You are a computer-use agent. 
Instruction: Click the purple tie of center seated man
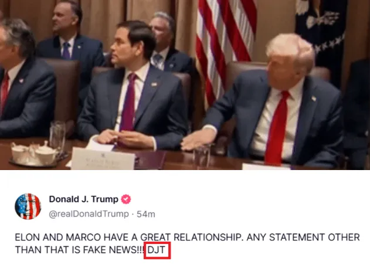click(x=128, y=103)
